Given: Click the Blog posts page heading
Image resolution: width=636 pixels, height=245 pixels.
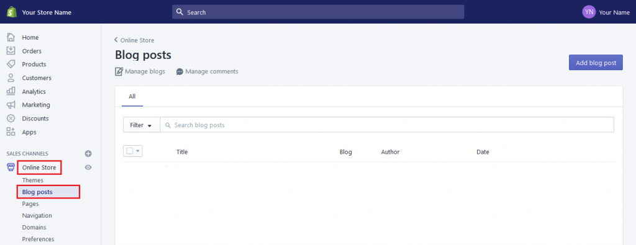Looking at the screenshot, I should coord(143,55).
